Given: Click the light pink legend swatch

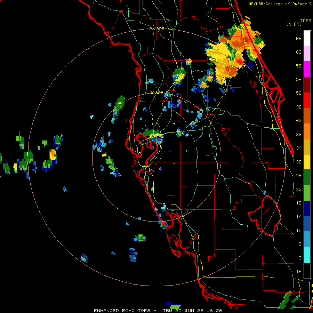Looking at the screenshot, I should 307,54.
